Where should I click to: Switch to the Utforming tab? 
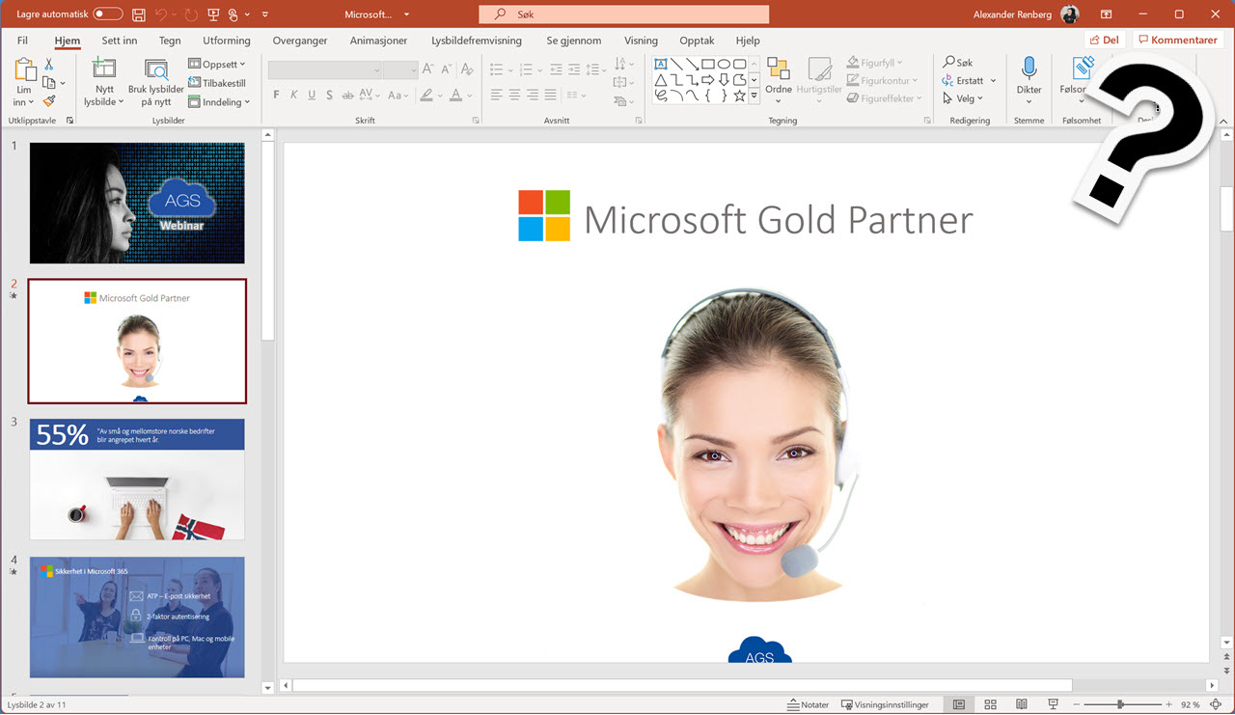[x=227, y=41]
